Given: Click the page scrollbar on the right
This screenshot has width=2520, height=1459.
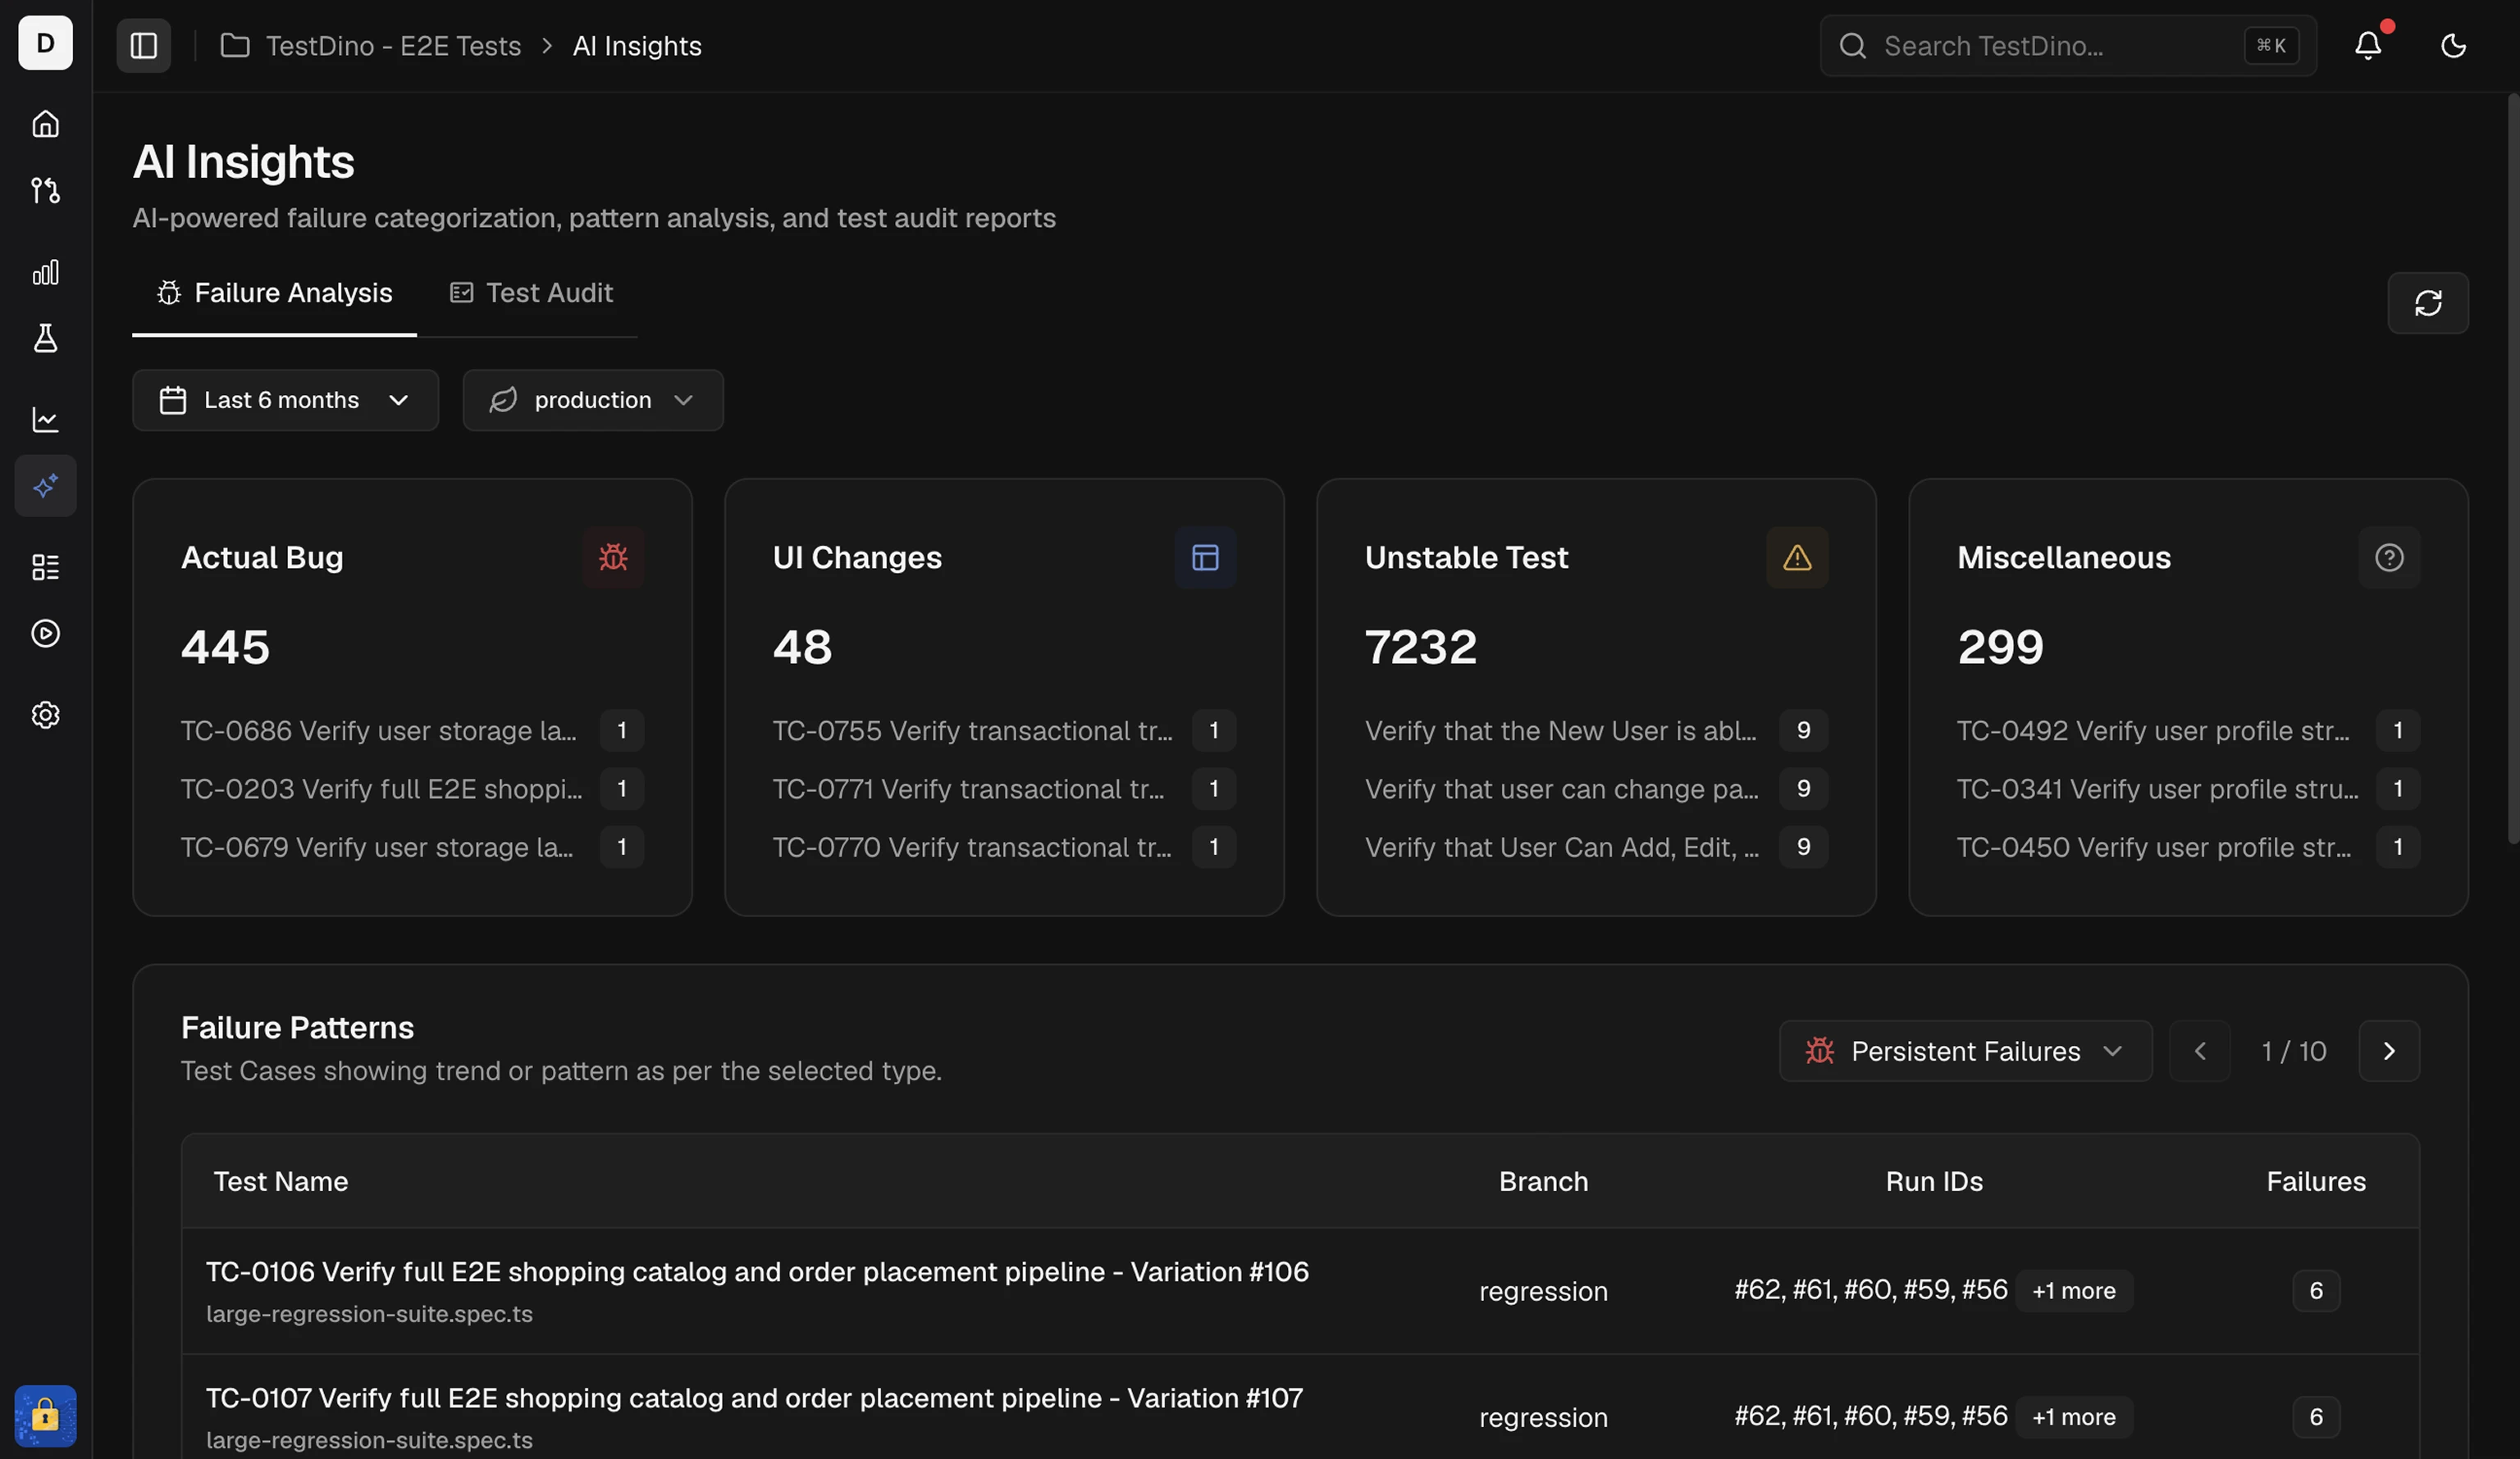Looking at the screenshot, I should click(2513, 470).
